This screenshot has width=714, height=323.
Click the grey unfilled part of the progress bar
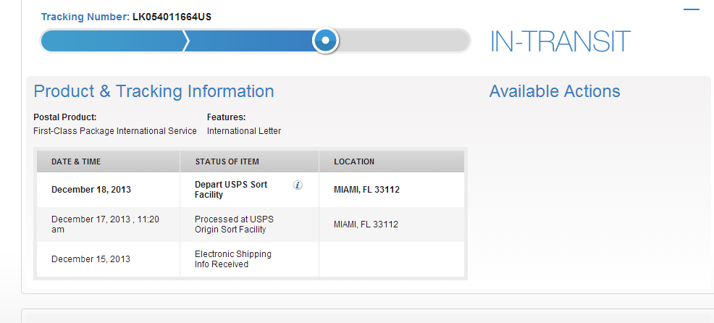pyautogui.click(x=403, y=41)
